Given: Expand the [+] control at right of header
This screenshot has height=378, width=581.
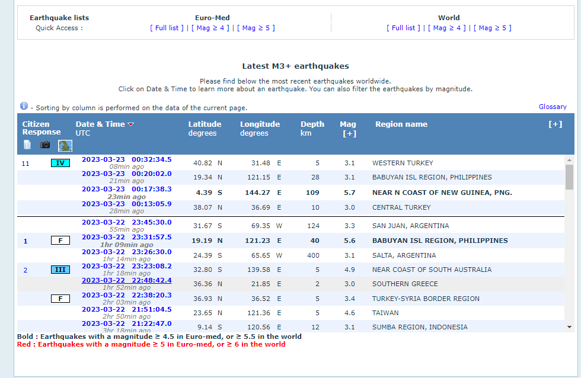Looking at the screenshot, I should (555, 124).
